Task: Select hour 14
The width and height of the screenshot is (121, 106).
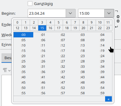Action: point(34,28)
